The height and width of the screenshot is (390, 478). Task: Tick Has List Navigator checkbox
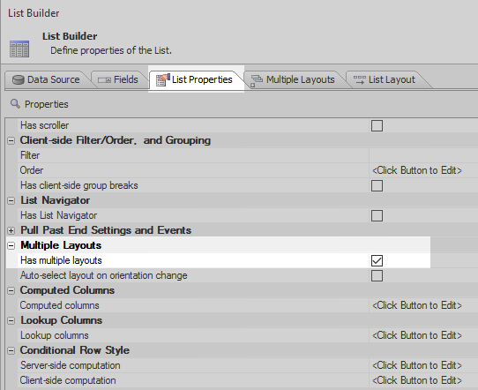377,215
